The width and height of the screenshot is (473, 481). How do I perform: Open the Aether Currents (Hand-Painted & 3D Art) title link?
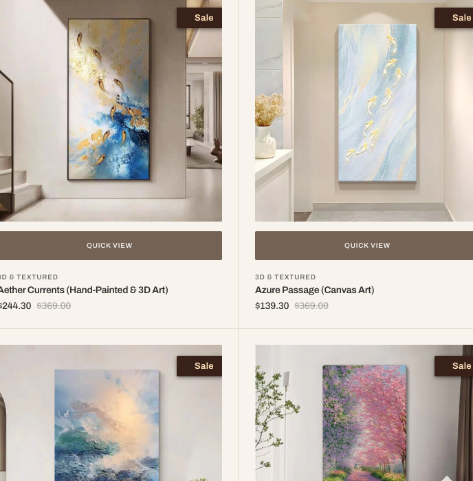[x=83, y=290]
